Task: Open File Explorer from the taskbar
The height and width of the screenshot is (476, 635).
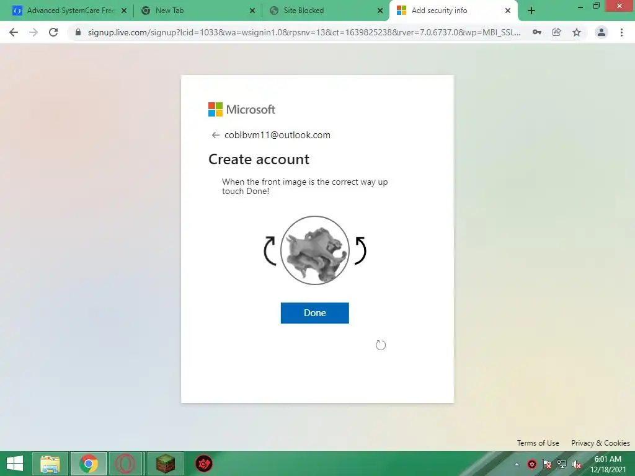Action: [x=50, y=464]
